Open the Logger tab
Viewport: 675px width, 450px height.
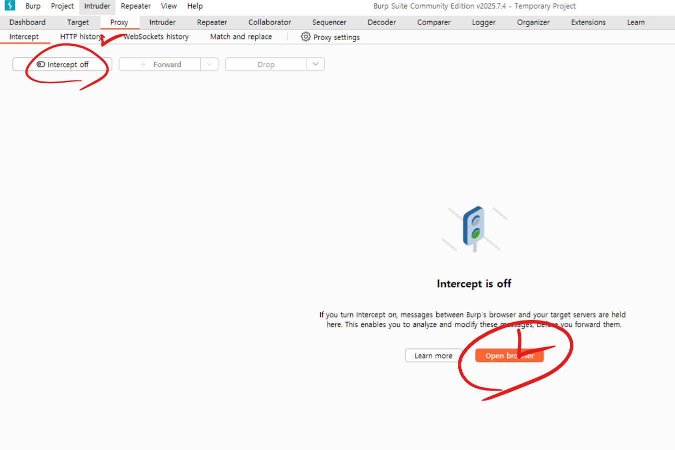484,22
